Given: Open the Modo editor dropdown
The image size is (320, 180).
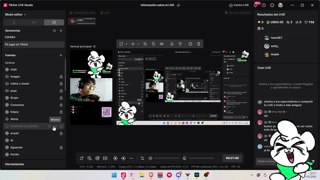Looking at the screenshot, I should click(15, 14).
